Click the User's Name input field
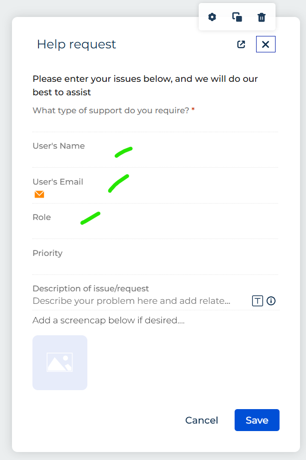This screenshot has height=460, width=306. [155, 158]
